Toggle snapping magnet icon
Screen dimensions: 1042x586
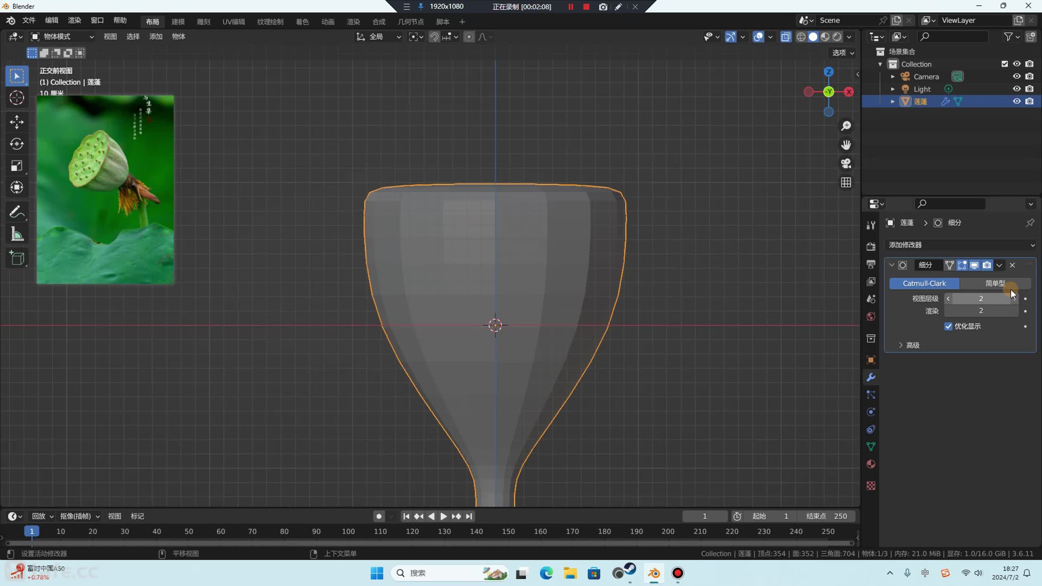click(x=434, y=37)
